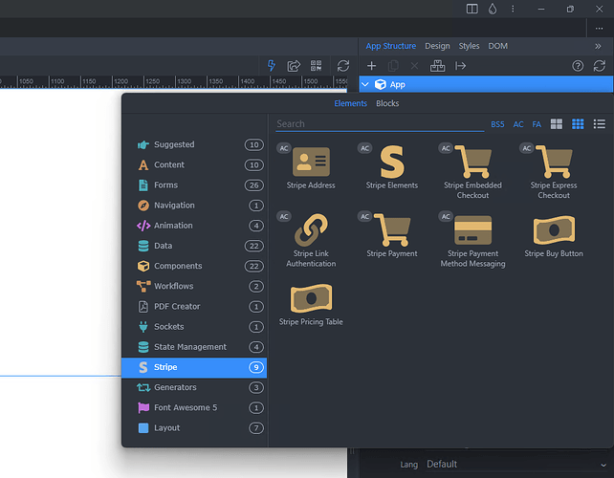Toggle the BS5 framework filter

497,124
